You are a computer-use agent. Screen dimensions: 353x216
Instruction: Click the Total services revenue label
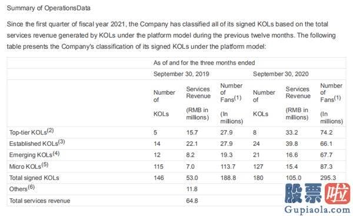click(39, 201)
